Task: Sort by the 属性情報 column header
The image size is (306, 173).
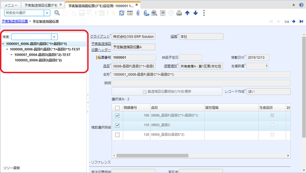Action: (x=231, y=108)
